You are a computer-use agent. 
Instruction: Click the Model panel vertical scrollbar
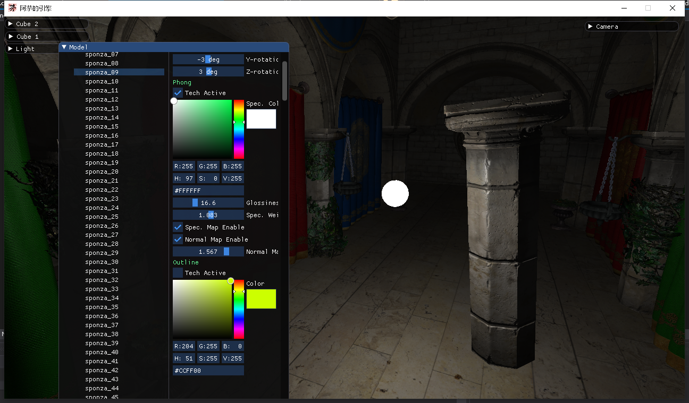point(284,81)
